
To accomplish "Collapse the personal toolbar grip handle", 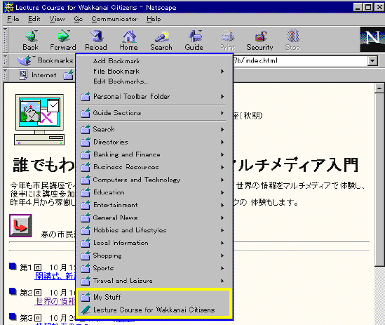I will 5,74.
